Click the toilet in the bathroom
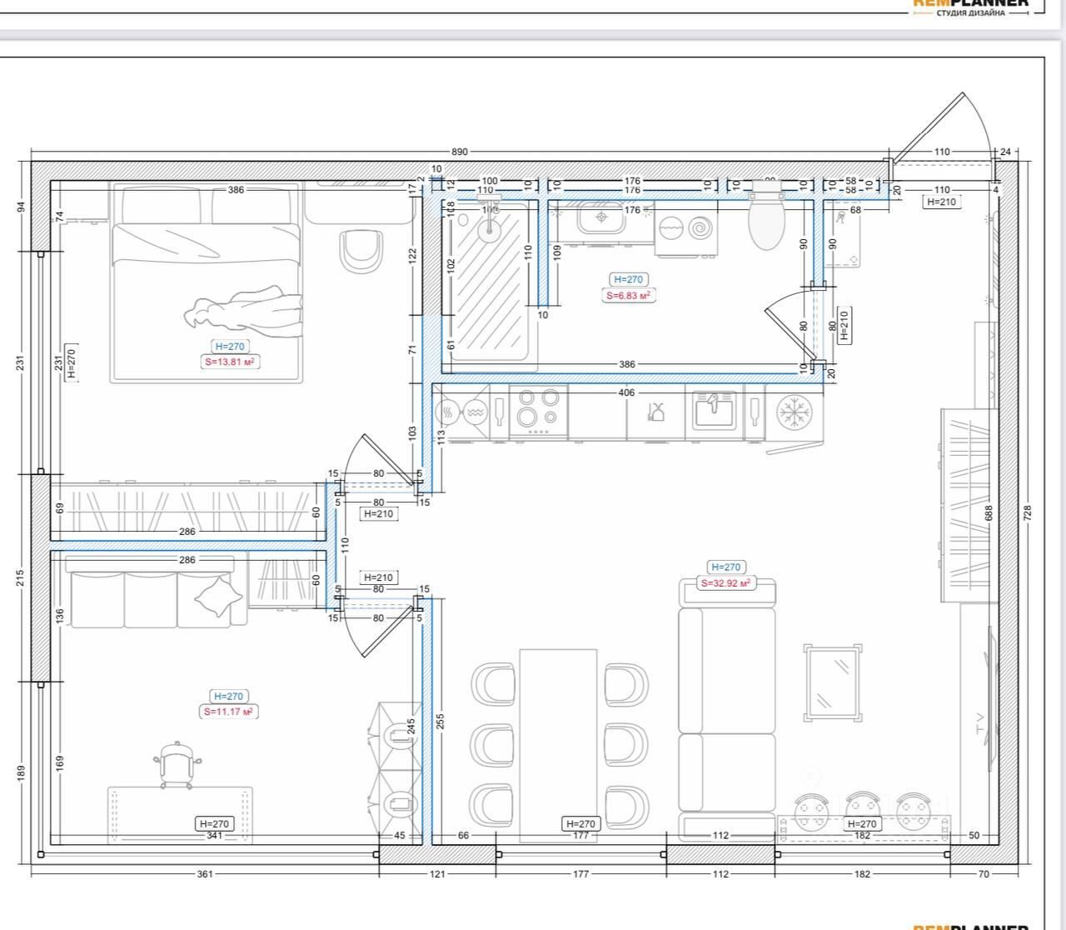1066x930 pixels. 765,216
